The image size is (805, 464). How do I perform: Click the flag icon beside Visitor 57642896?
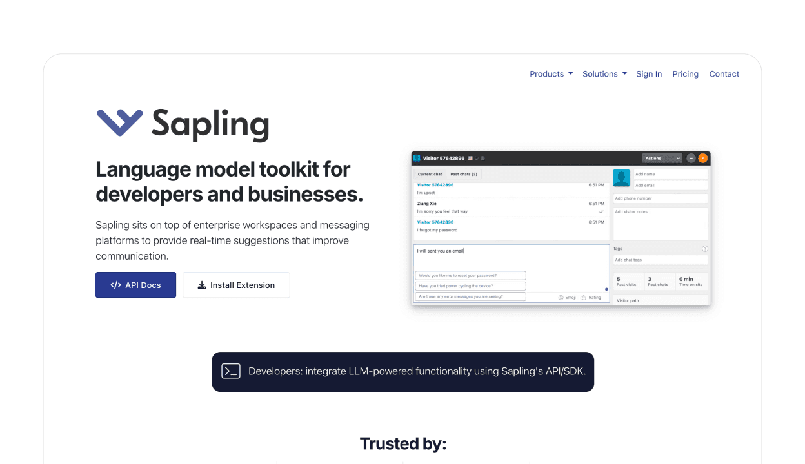point(470,158)
